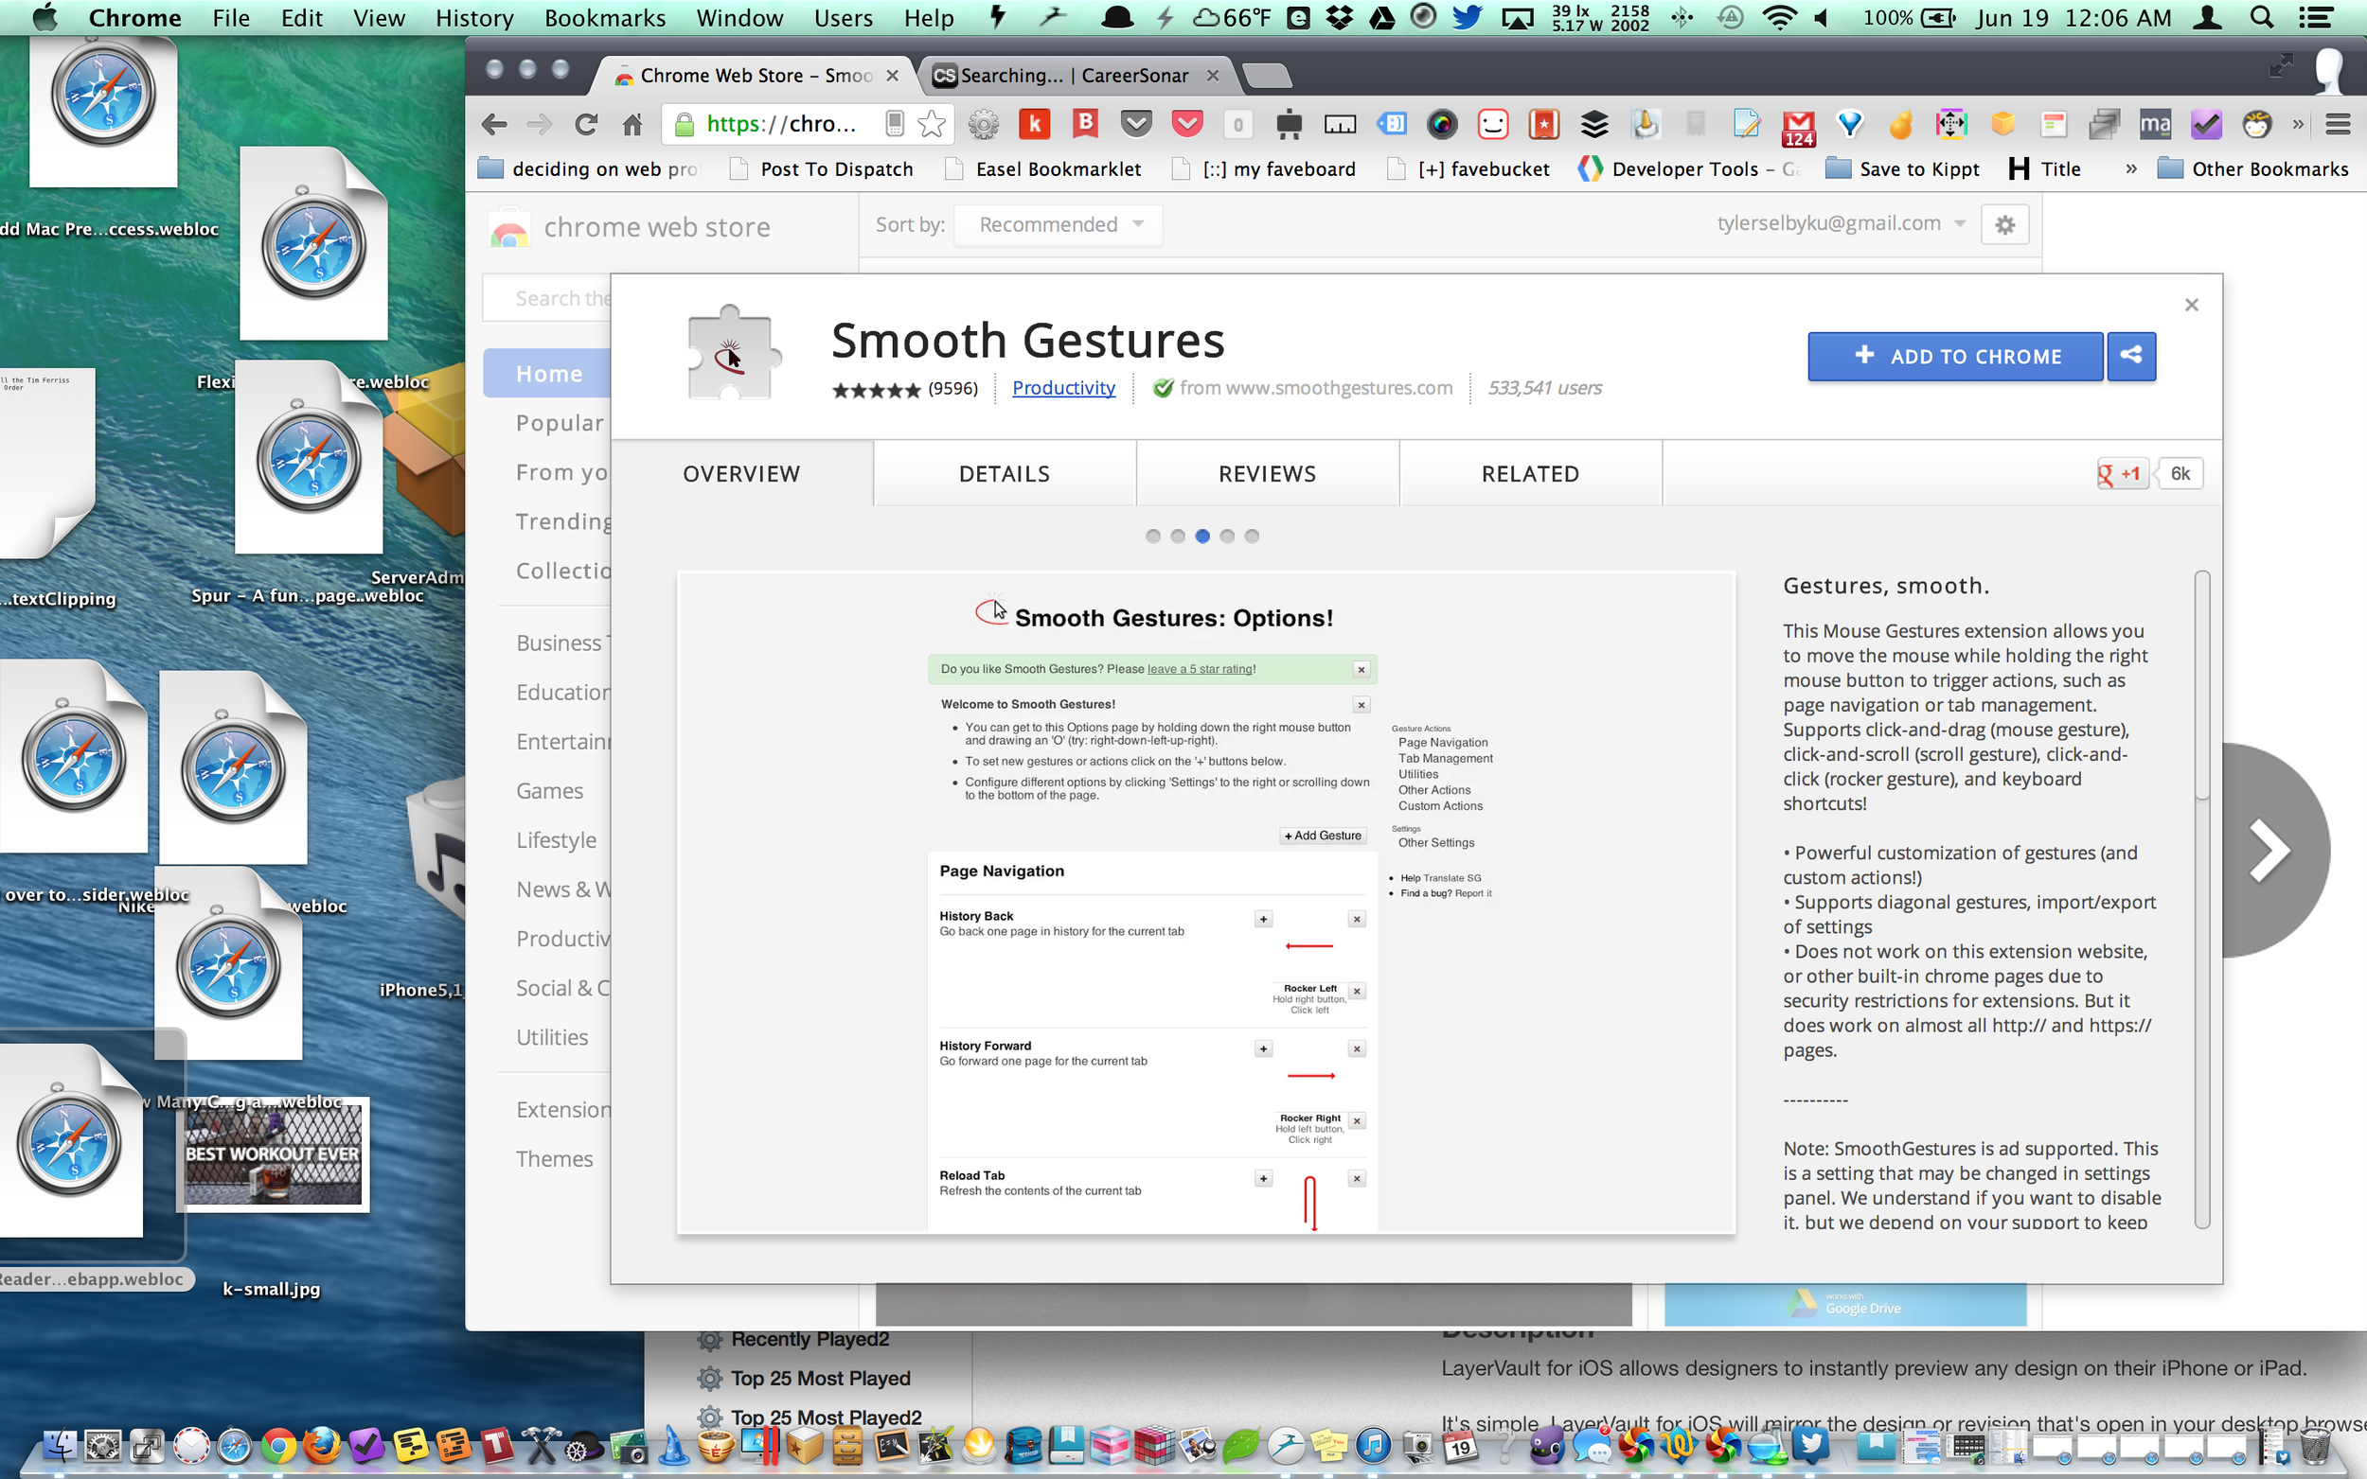Open the Productivity category link

[x=1063, y=388]
